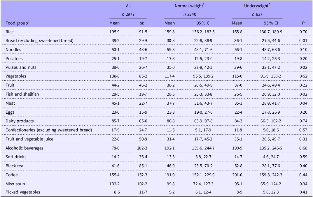Screen dimensions: 313x197
Task: Click the n 2977 sample size label
Action: [x=128, y=14]
